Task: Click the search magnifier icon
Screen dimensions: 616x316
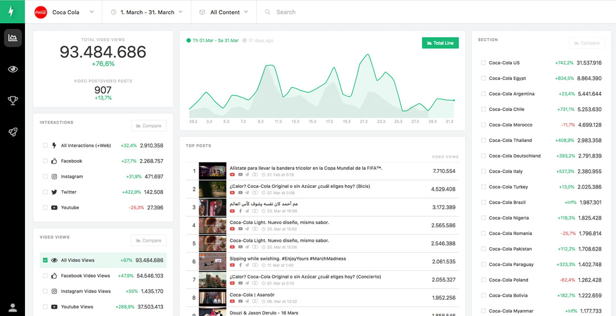Action: pyautogui.click(x=267, y=12)
